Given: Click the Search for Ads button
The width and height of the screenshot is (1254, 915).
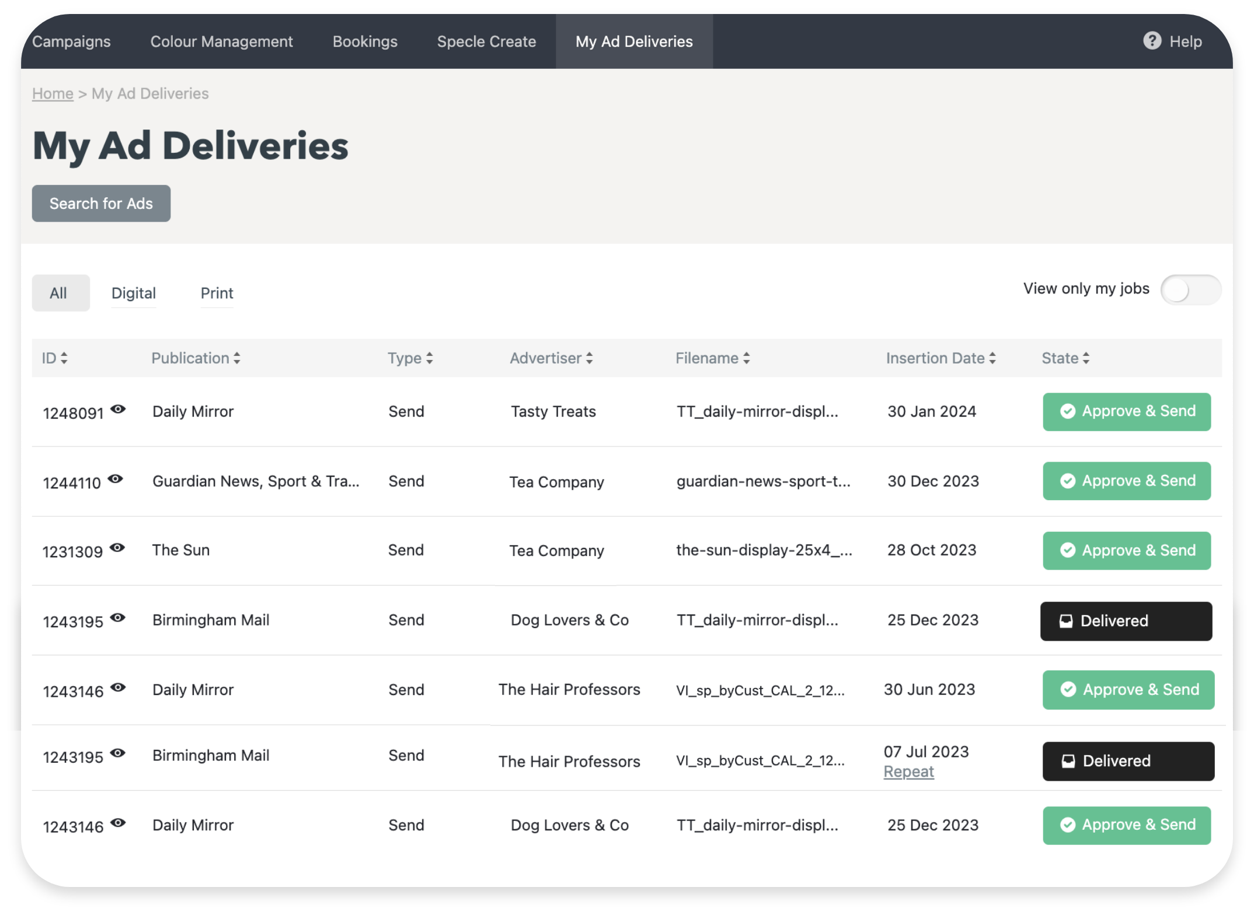Looking at the screenshot, I should (101, 204).
